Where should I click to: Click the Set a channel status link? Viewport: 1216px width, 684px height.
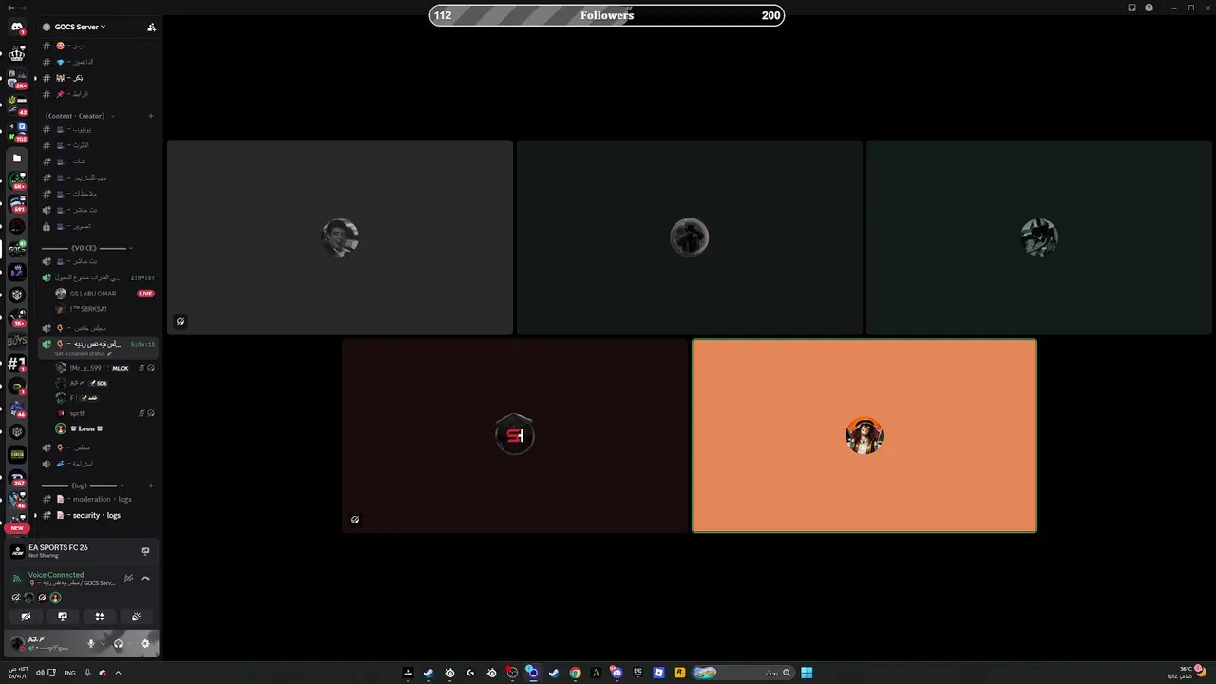click(x=83, y=353)
